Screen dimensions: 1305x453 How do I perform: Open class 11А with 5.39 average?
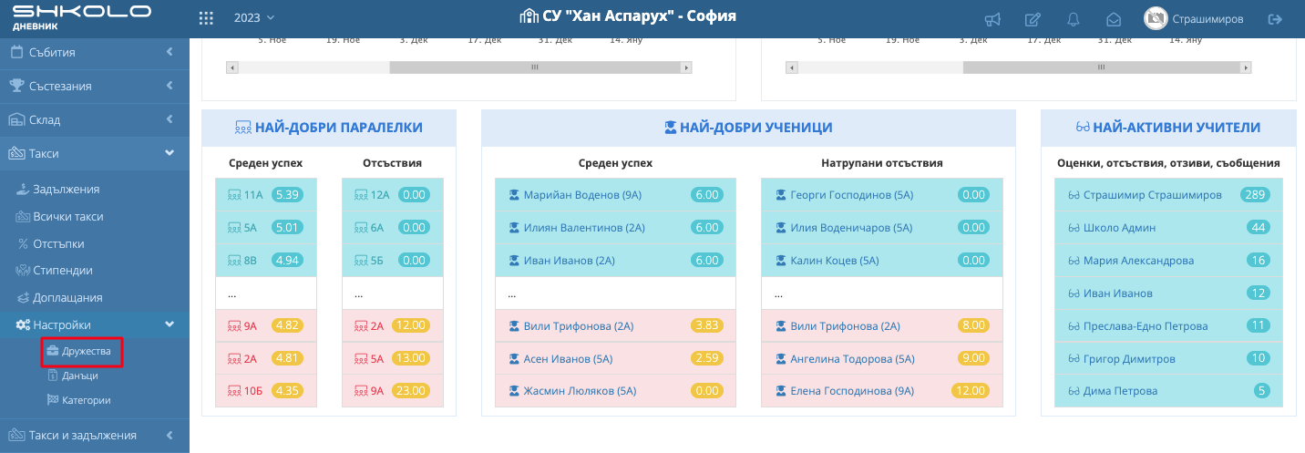coord(265,194)
